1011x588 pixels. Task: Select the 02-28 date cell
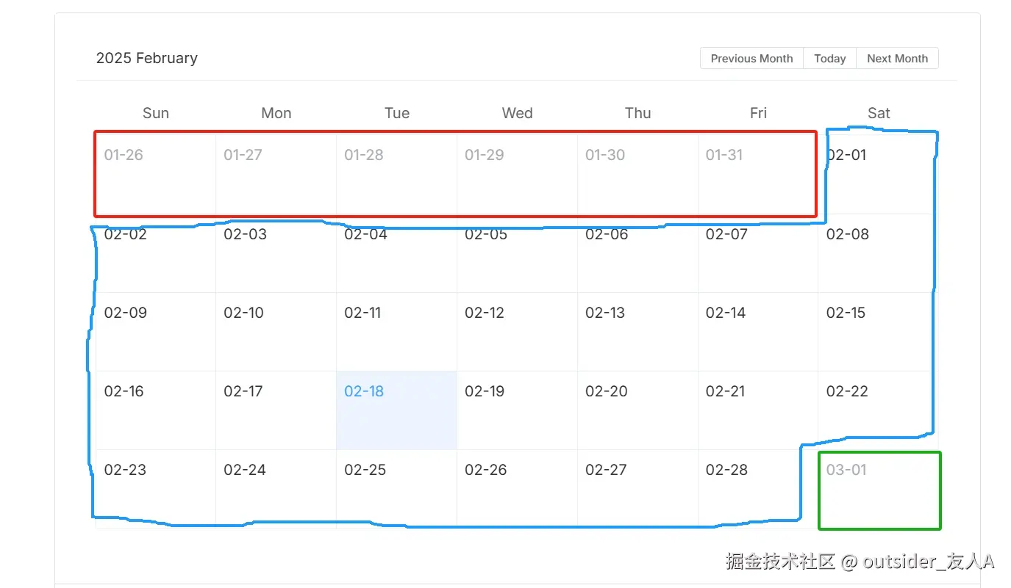(x=757, y=488)
